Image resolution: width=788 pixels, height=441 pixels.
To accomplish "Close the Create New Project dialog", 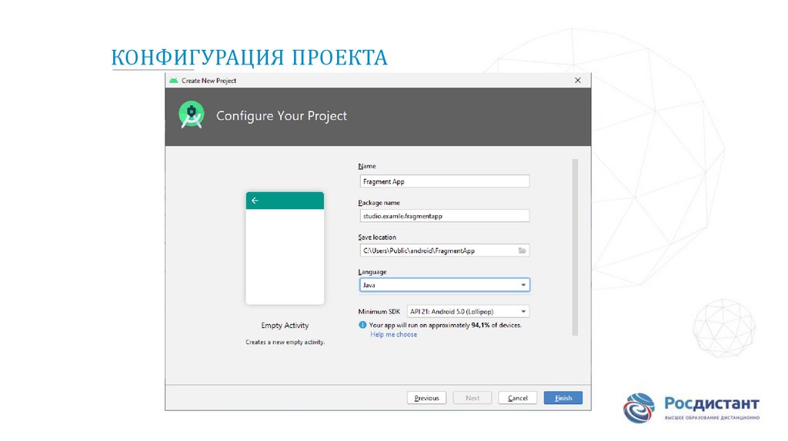I will point(577,80).
